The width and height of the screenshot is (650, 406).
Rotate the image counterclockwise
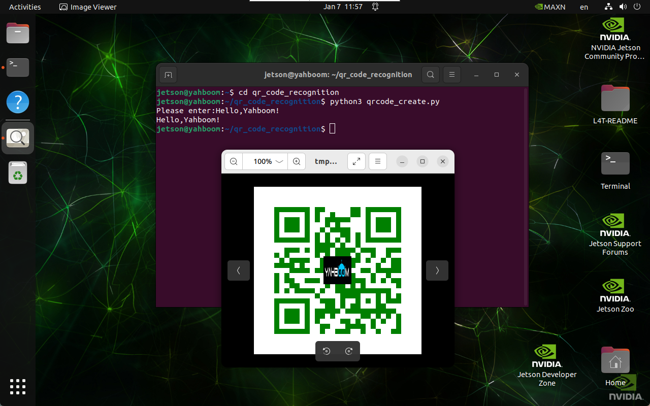(x=327, y=351)
